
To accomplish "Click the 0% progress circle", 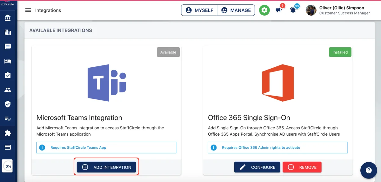I will click(x=8, y=166).
